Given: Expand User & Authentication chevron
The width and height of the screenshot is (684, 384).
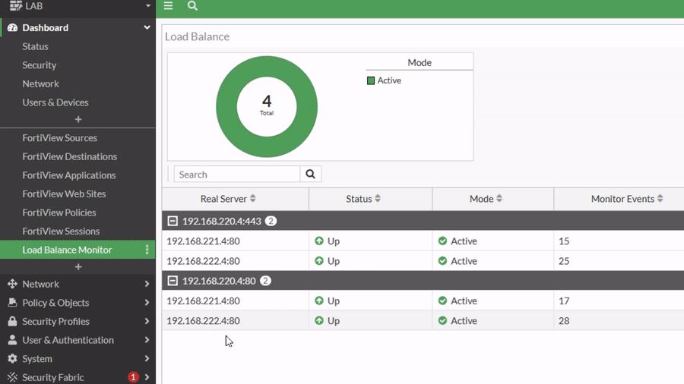Looking at the screenshot, I should coord(147,340).
